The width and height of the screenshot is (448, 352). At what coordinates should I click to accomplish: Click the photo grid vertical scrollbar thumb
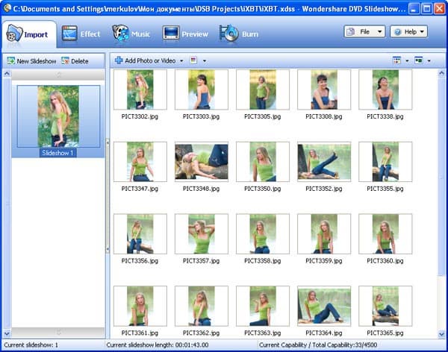(441, 176)
